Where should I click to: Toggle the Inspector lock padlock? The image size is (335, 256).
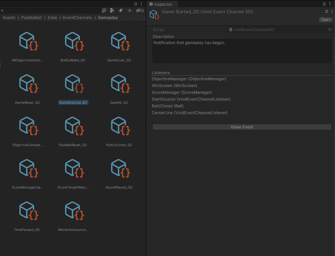point(324,4)
